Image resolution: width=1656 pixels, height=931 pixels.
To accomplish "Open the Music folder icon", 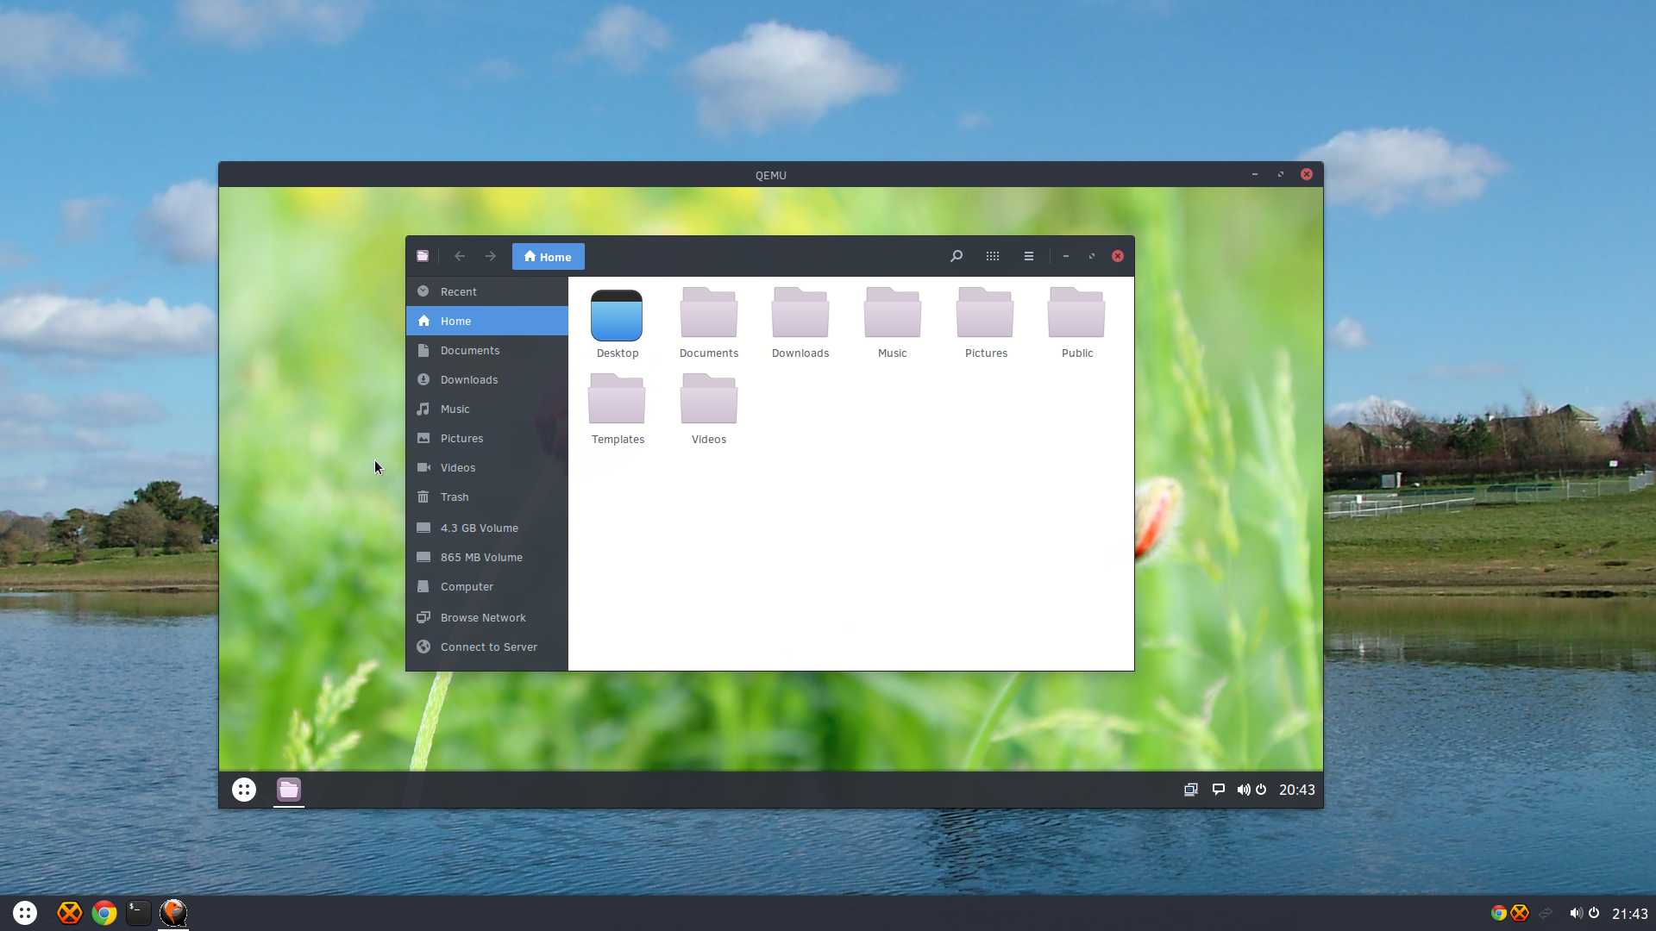I will (x=893, y=313).
